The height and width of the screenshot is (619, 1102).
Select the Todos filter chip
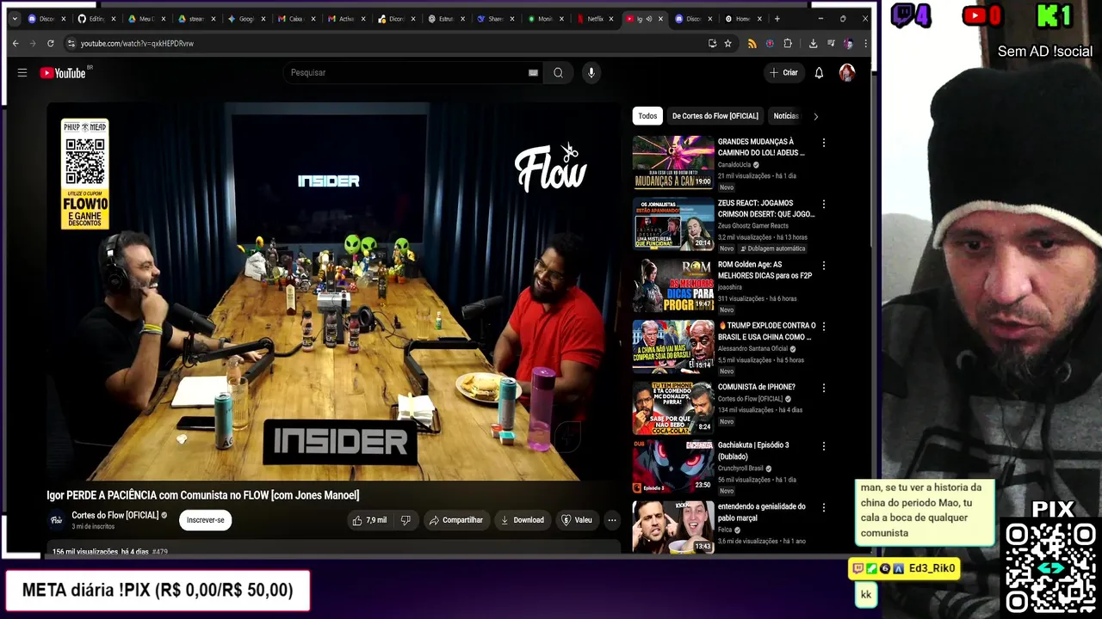(647, 116)
